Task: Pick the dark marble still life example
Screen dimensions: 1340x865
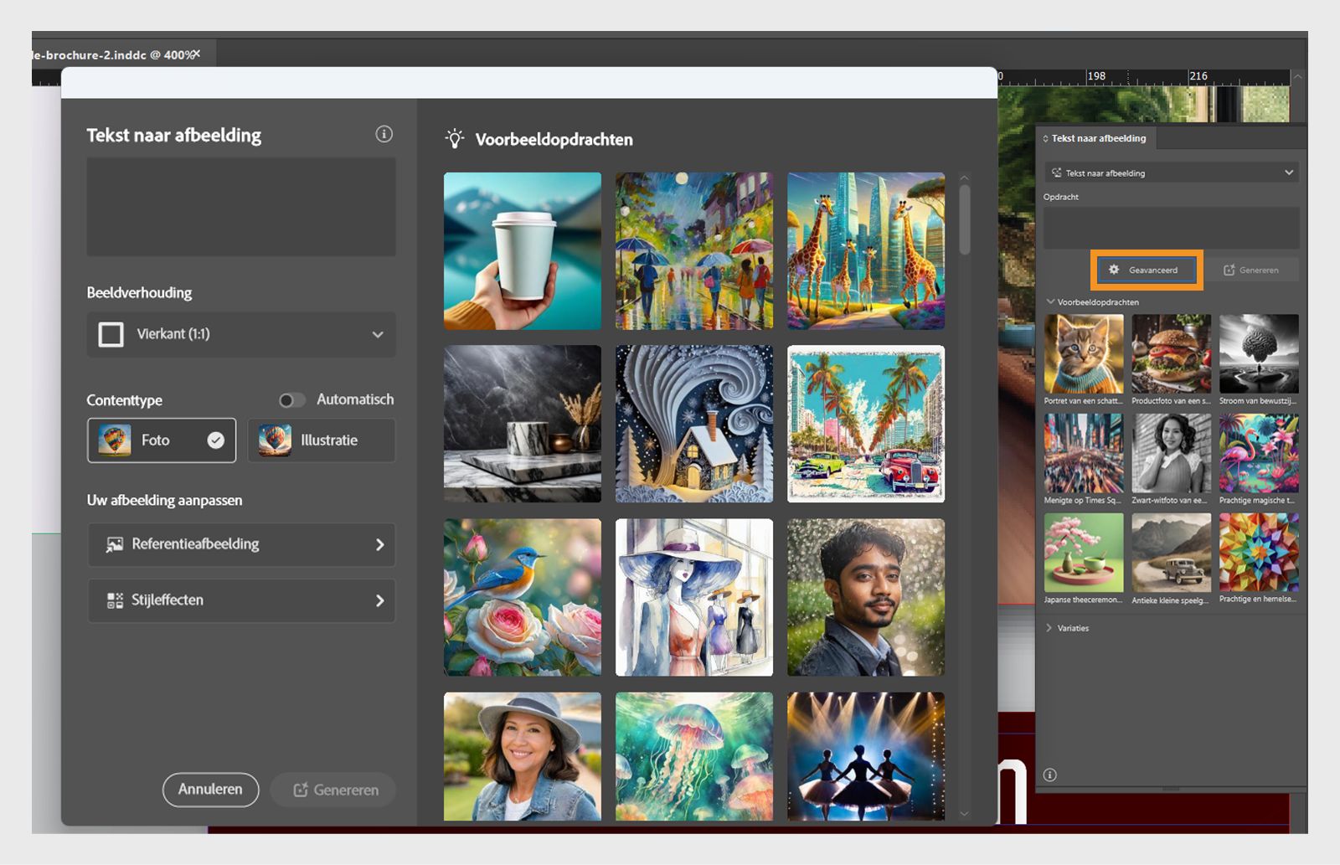Action: 523,424
